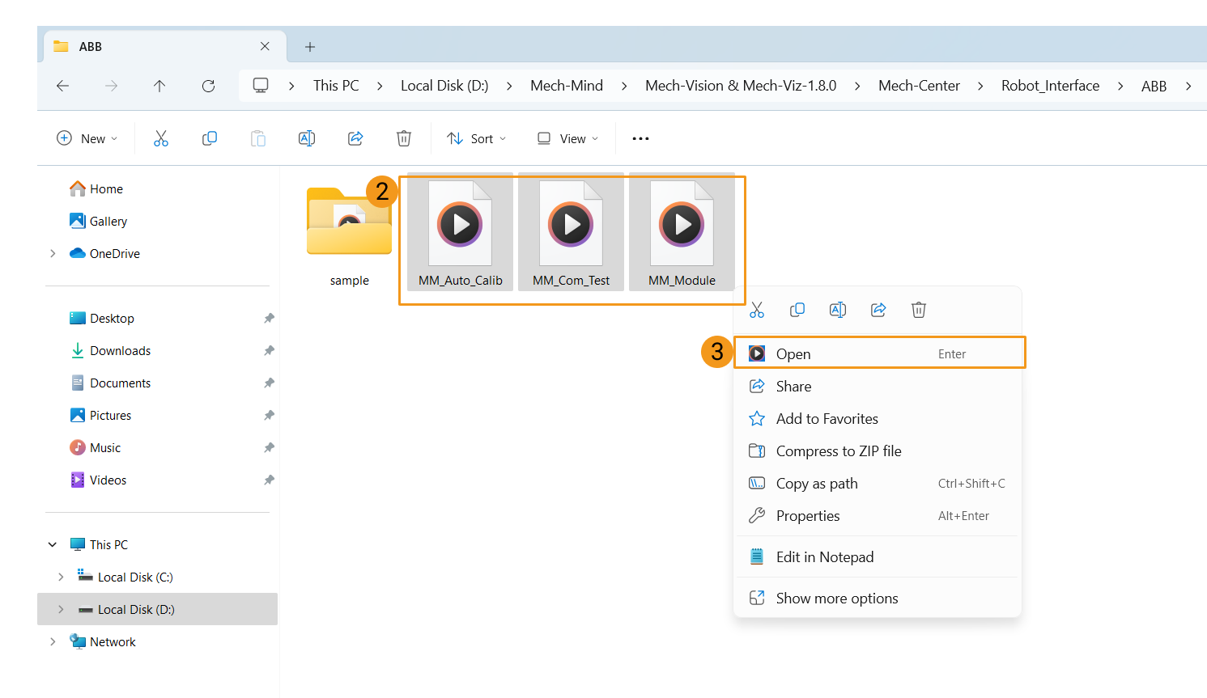Click Show more options entry

coord(837,599)
